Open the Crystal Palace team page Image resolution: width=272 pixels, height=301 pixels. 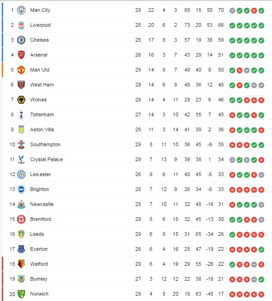[46, 159]
